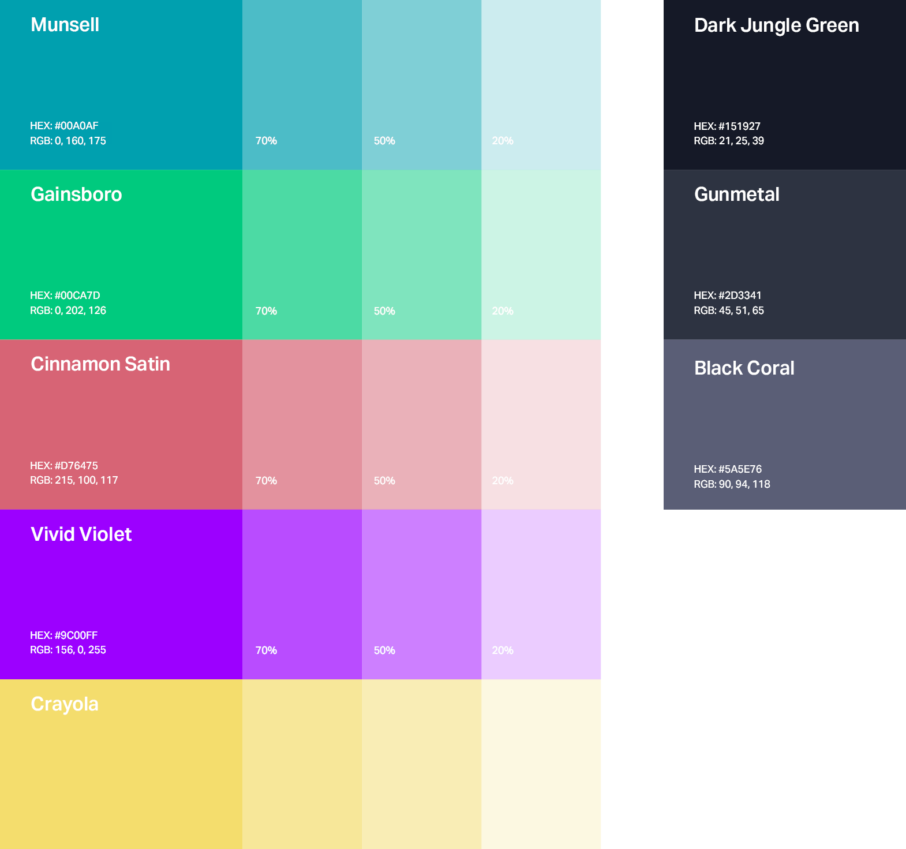Image resolution: width=906 pixels, height=849 pixels.
Task: Click the Crayola heading on yellow swatch
Action: pyautogui.click(x=65, y=704)
